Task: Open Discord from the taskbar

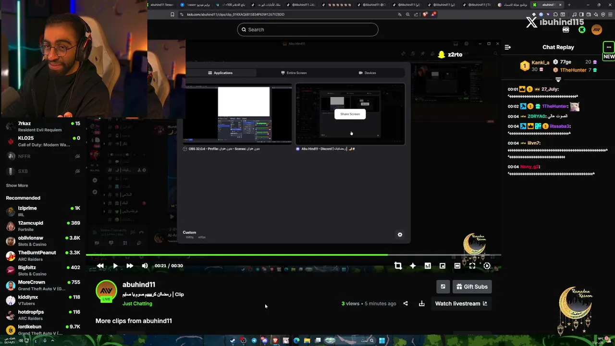Action: (x=264, y=341)
